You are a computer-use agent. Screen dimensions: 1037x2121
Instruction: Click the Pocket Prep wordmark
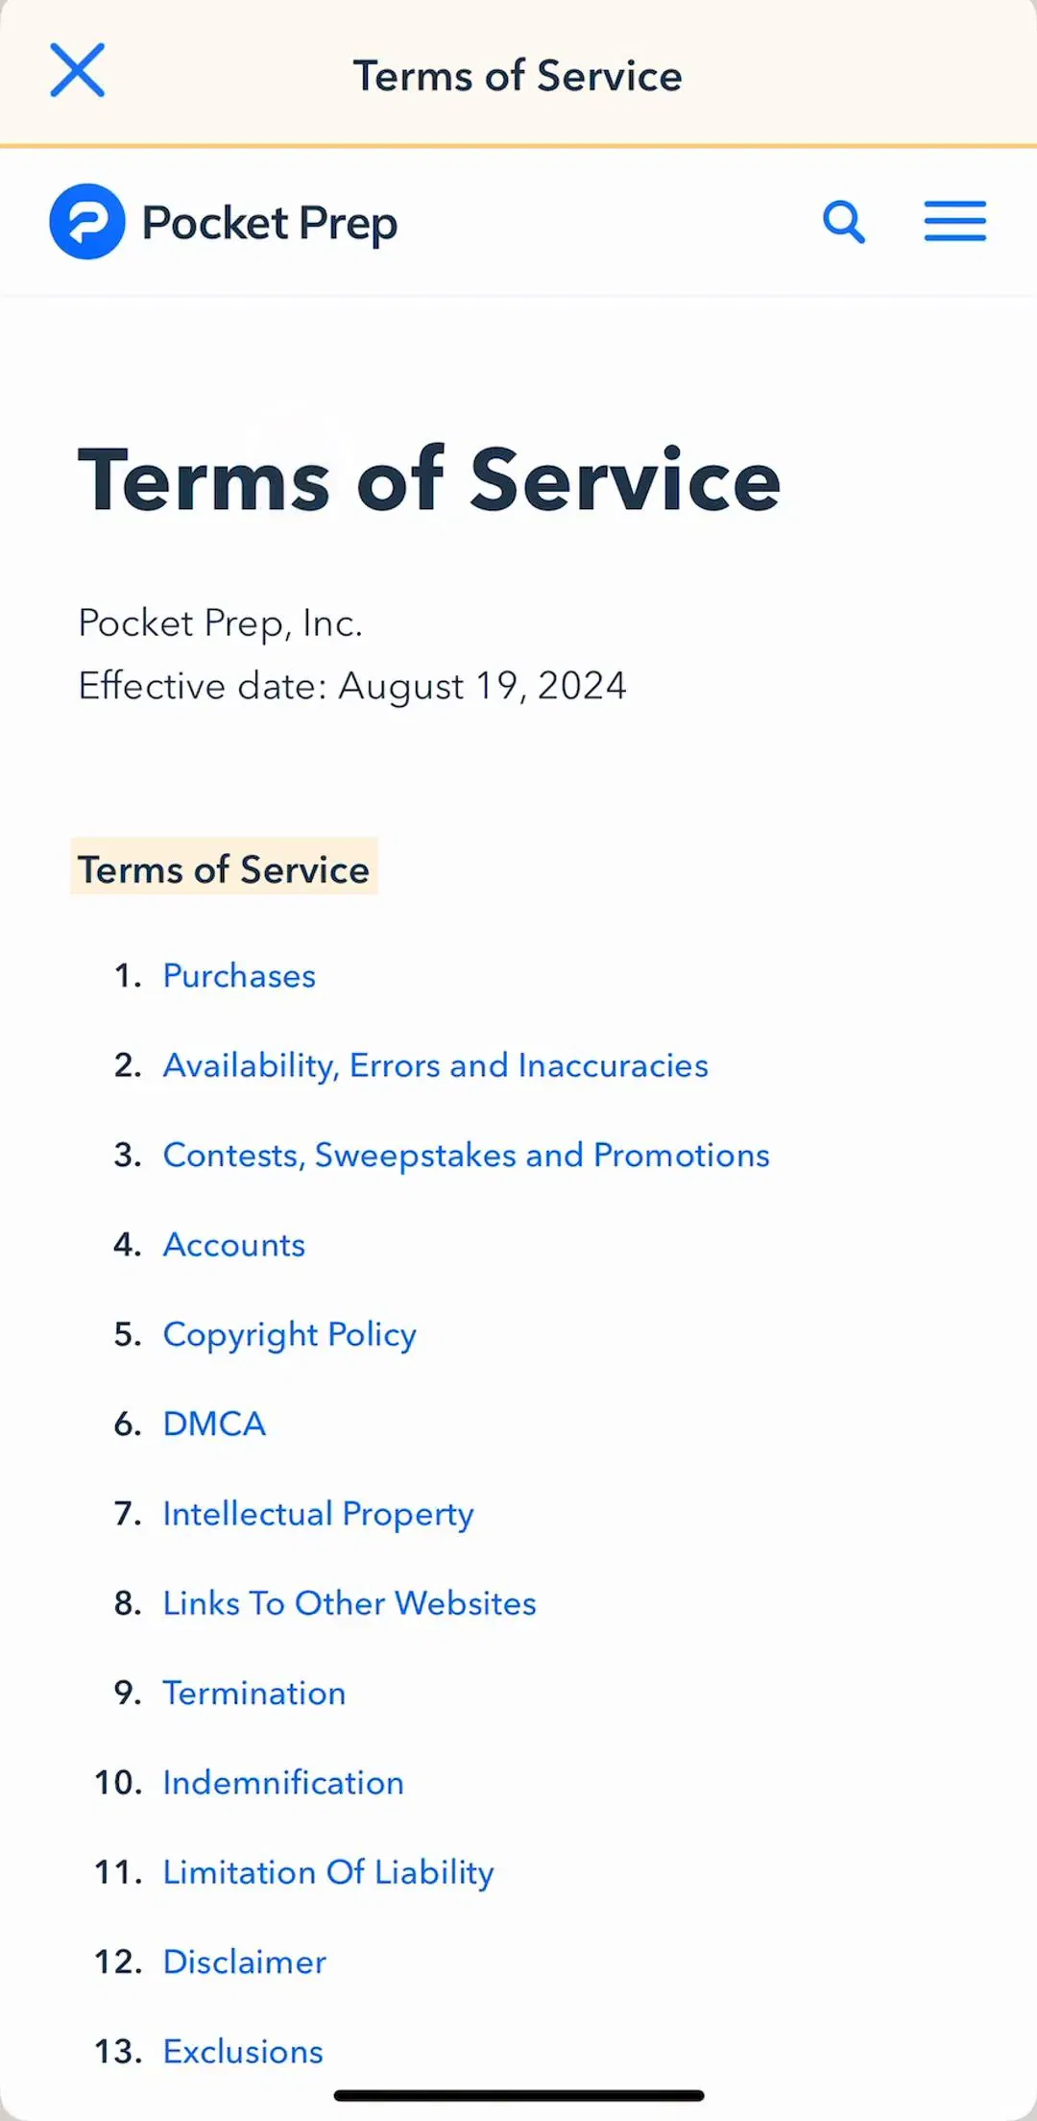[x=270, y=224]
